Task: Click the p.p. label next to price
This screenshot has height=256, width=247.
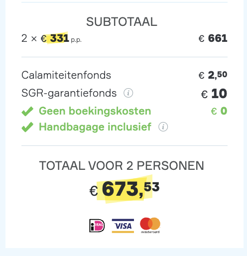Action: 76,40
